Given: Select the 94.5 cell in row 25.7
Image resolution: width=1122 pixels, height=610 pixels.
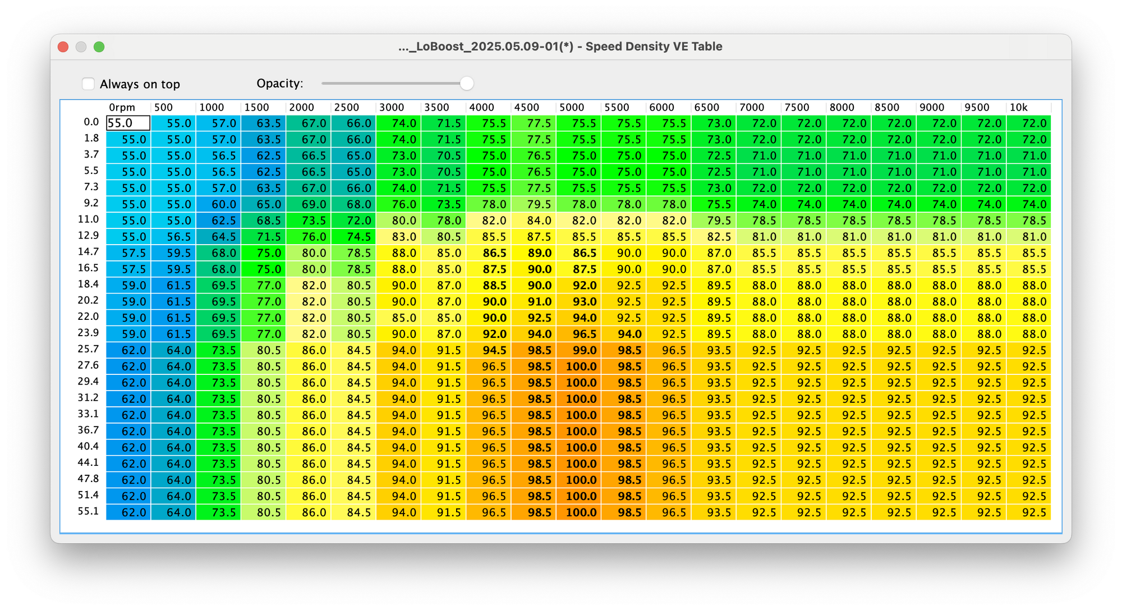Looking at the screenshot, I should point(489,350).
